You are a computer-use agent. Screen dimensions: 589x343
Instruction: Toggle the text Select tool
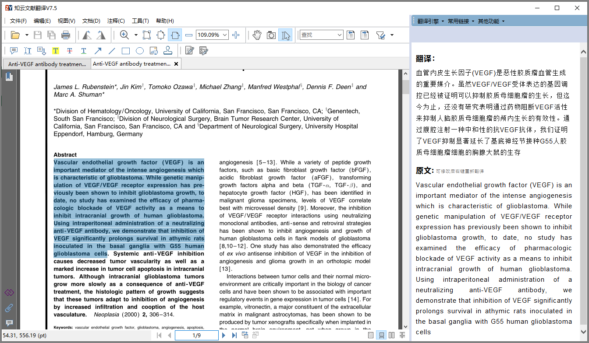(x=285, y=35)
